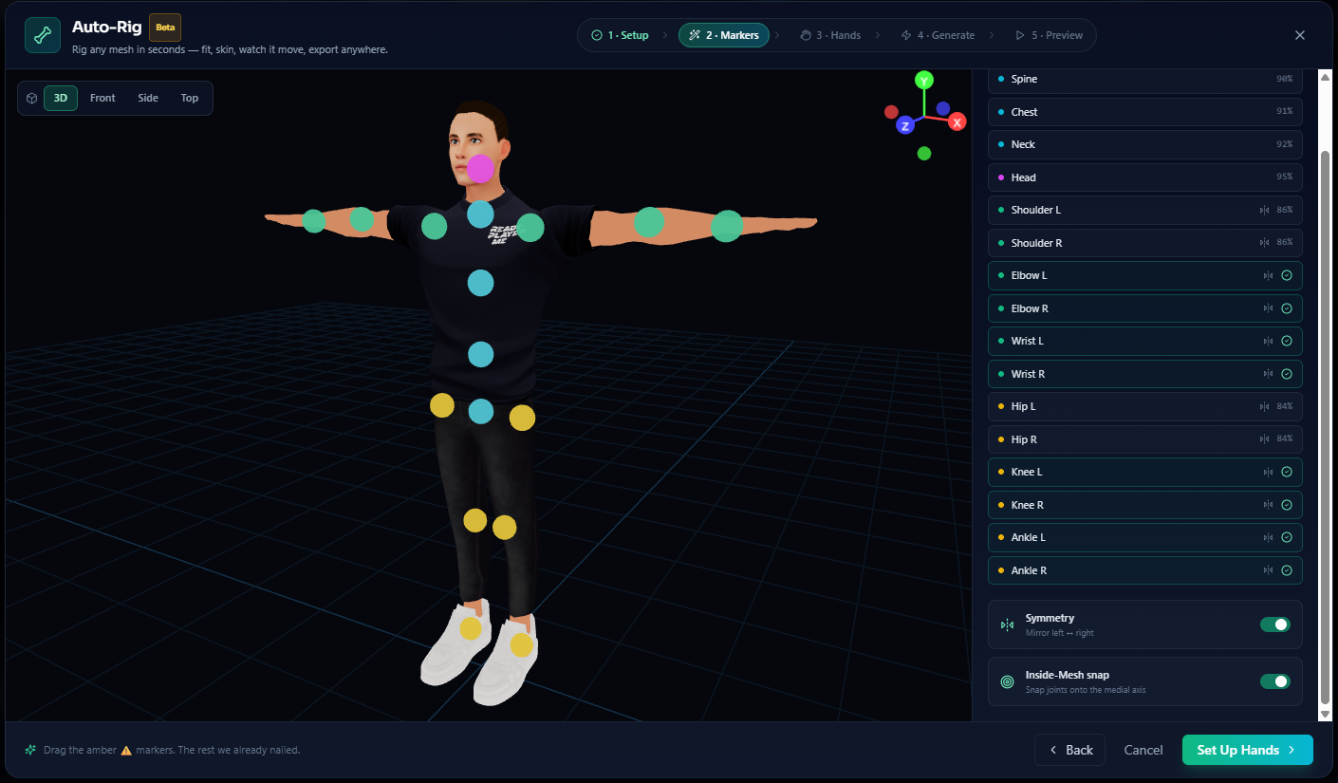Click the joint list scrollbar thumb
1338x783 pixels.
[1326, 427]
